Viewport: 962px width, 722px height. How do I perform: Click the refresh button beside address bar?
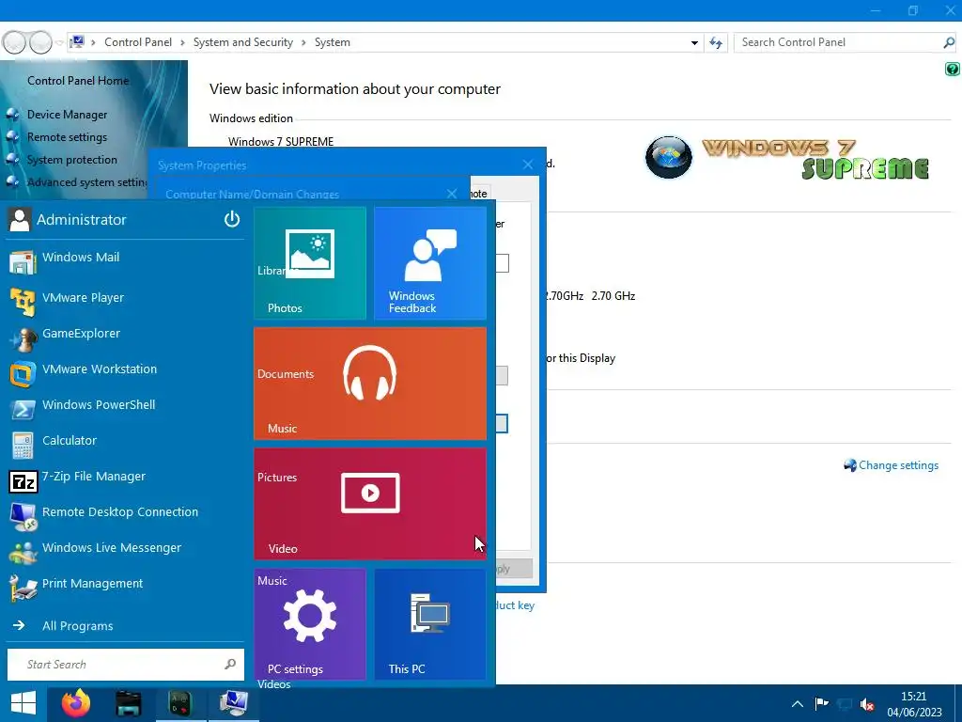coord(715,42)
